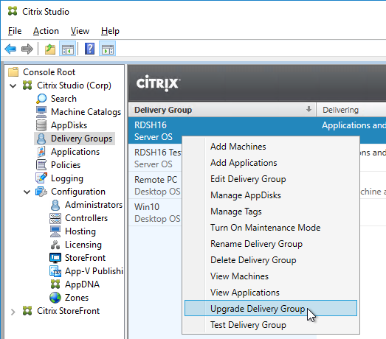Image resolution: width=386 pixels, height=339 pixels.
Task: Select Machine Catalogs tree label
Action: coord(86,112)
